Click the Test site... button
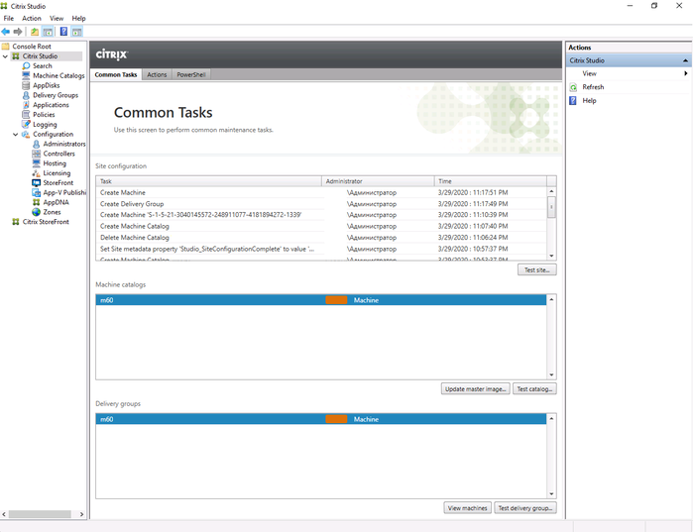 click(536, 269)
